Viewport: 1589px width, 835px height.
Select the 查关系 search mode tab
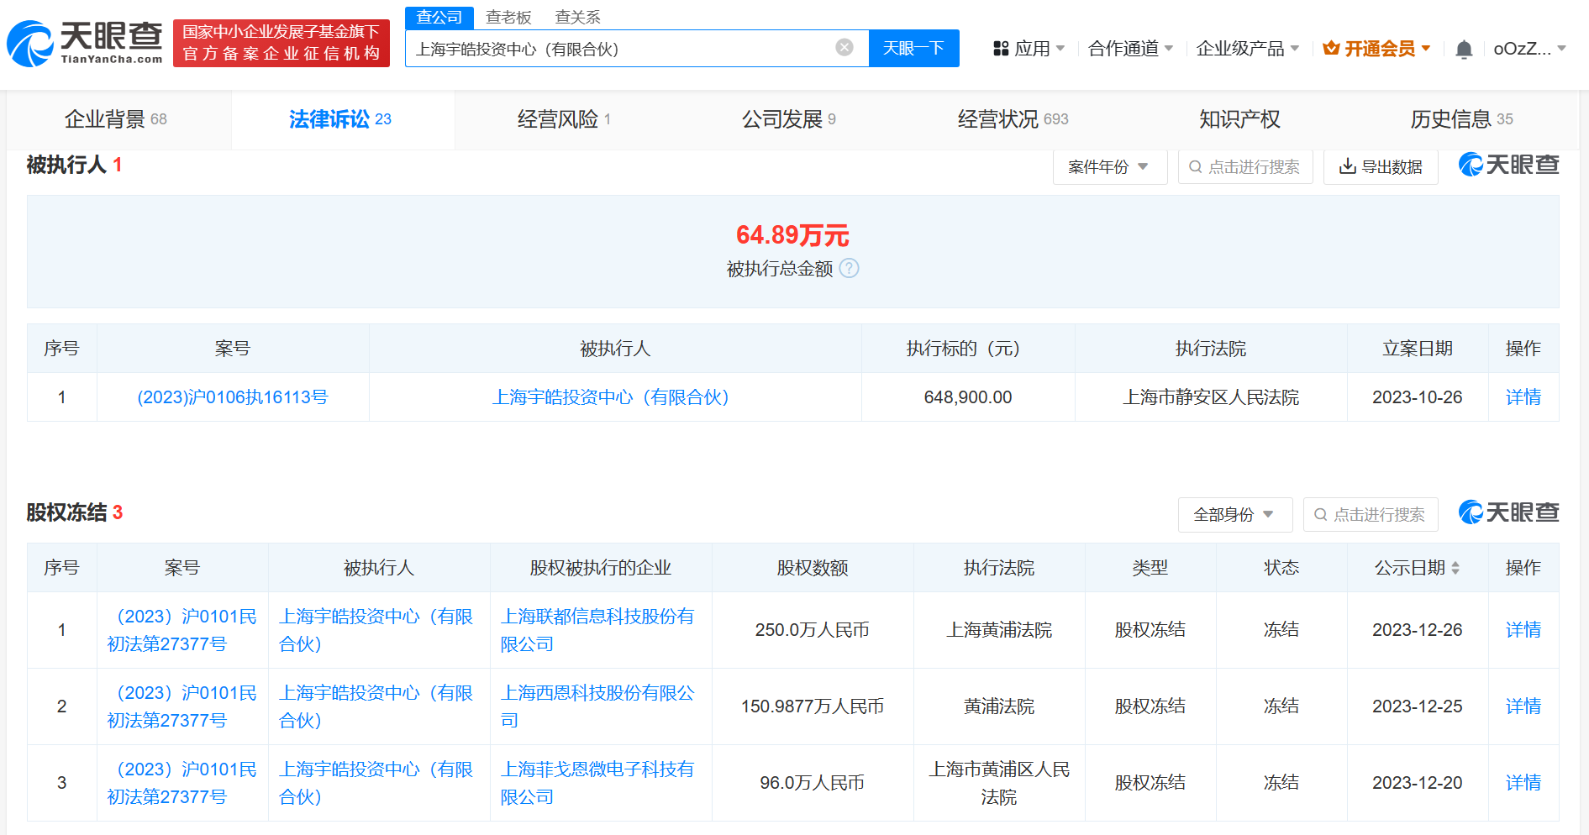[578, 18]
